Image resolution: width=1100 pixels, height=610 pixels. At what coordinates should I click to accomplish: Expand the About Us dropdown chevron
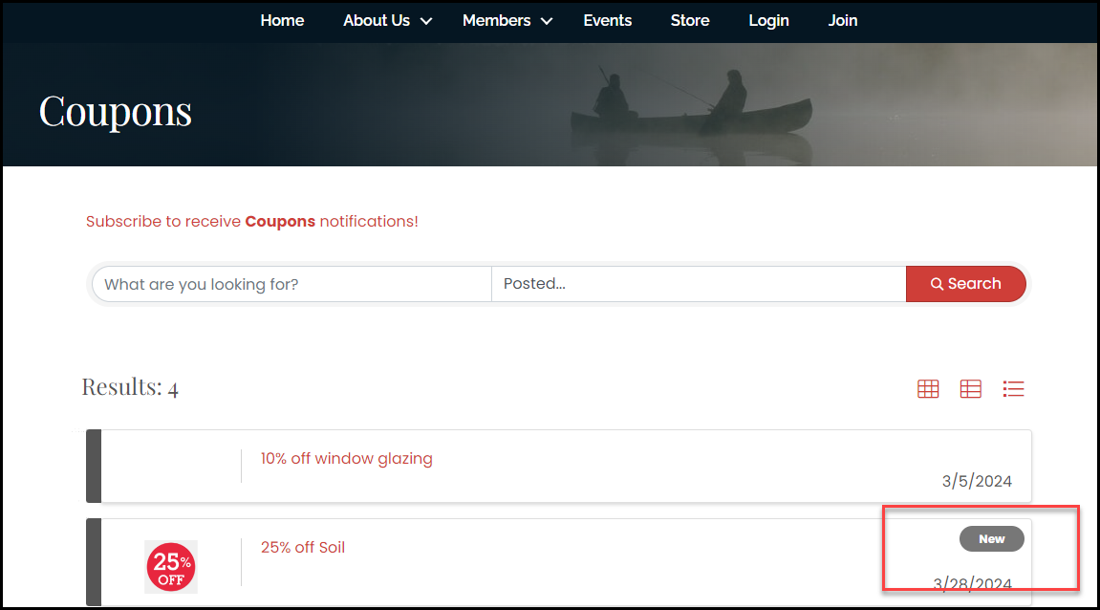click(x=426, y=21)
